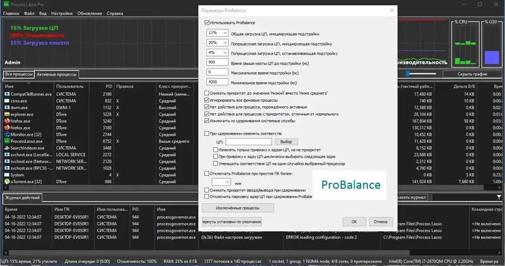The image size is (505, 266).
Task: Click the svchost.exe (LocalSe... icon
Action: 7,155
